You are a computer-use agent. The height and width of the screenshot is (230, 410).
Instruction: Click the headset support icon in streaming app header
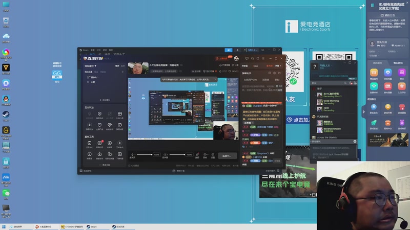(x=252, y=58)
